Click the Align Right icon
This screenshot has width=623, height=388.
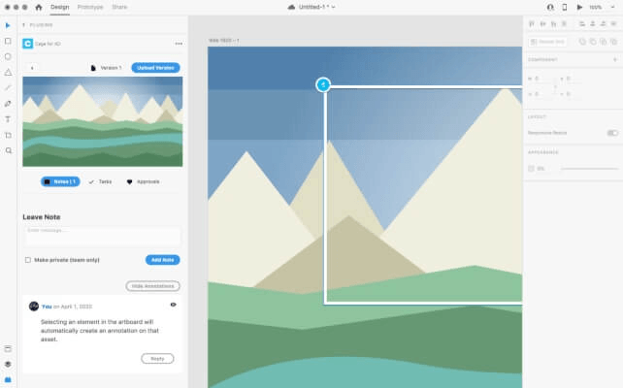[x=603, y=24]
